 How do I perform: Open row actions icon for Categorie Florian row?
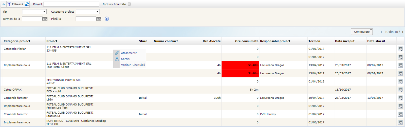click(x=400, y=49)
